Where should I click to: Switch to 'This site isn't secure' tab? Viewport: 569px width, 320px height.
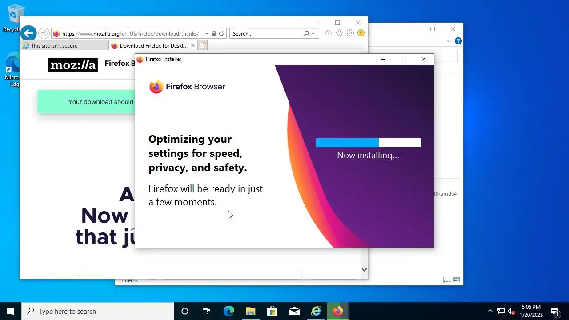click(64, 46)
